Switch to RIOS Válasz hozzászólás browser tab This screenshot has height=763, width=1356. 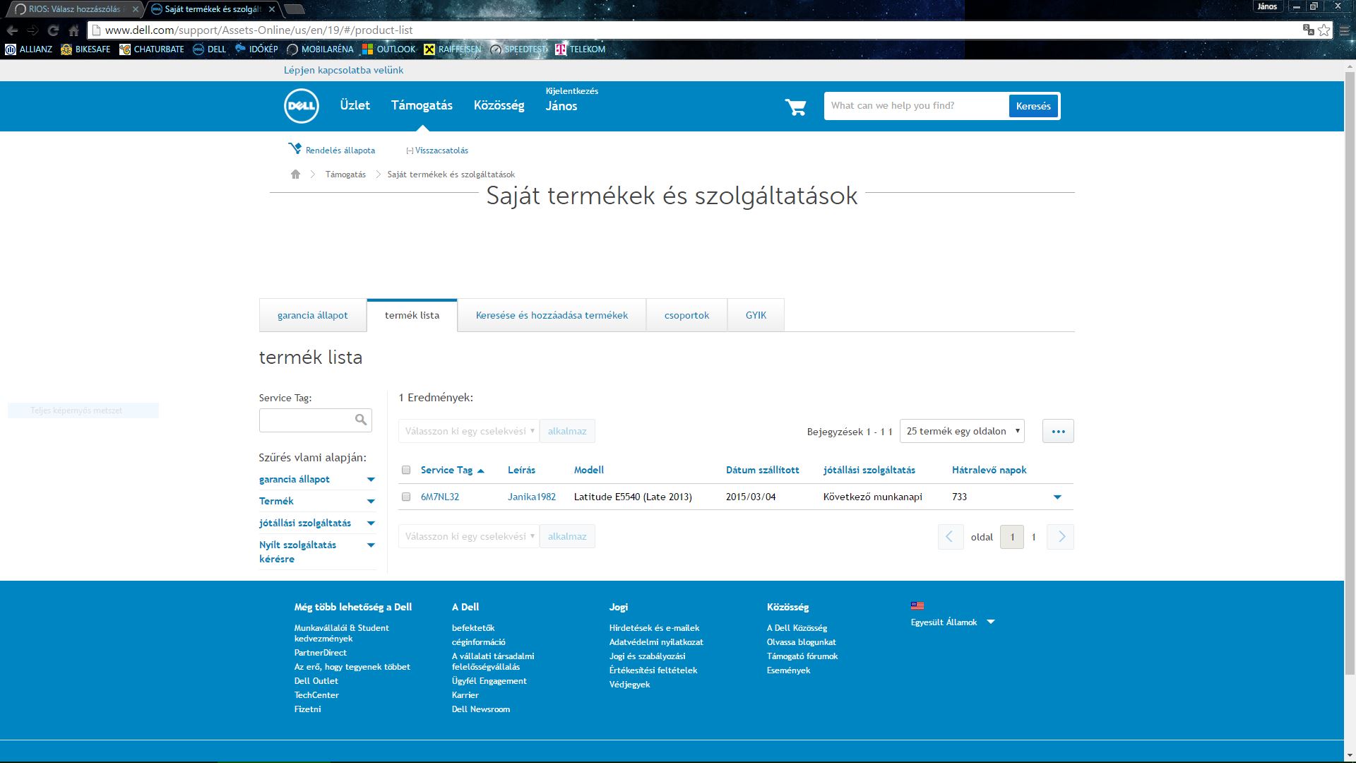pos(74,9)
